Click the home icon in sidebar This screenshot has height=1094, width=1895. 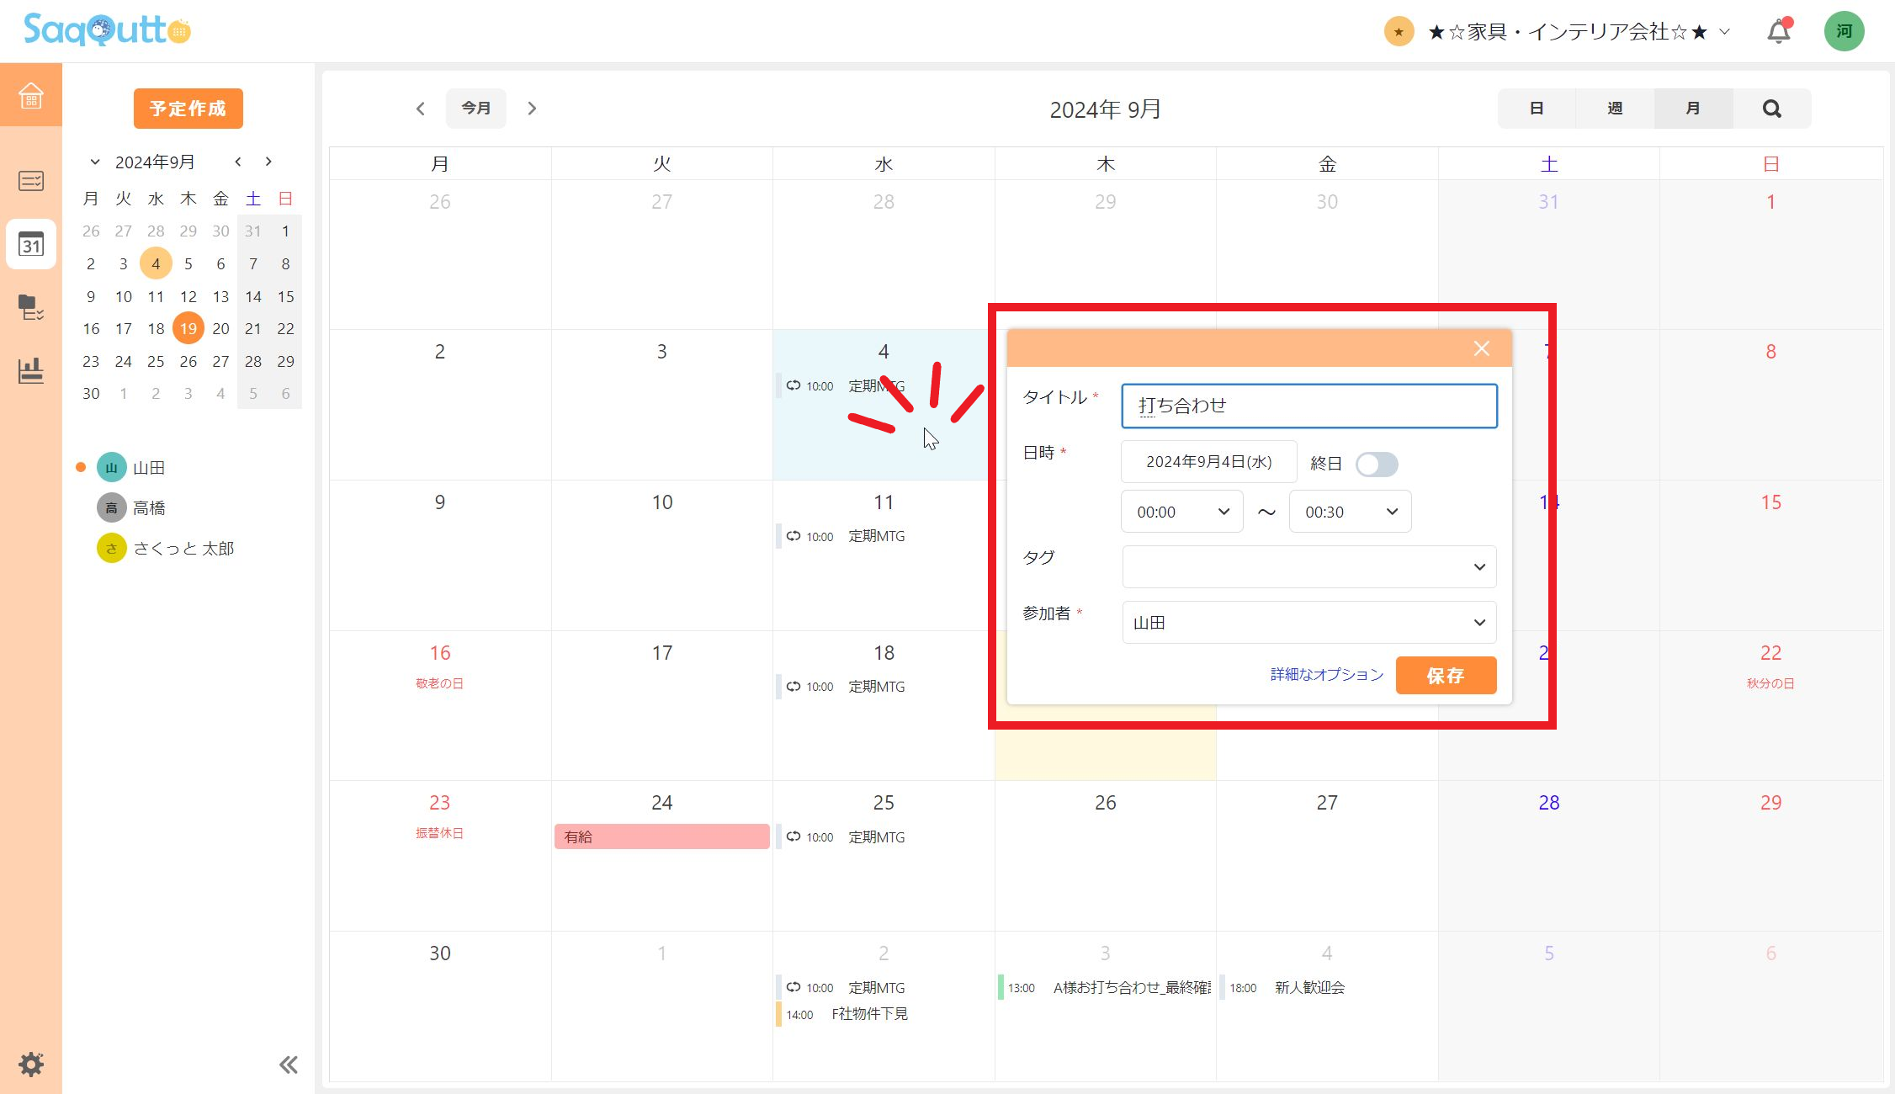click(x=31, y=95)
